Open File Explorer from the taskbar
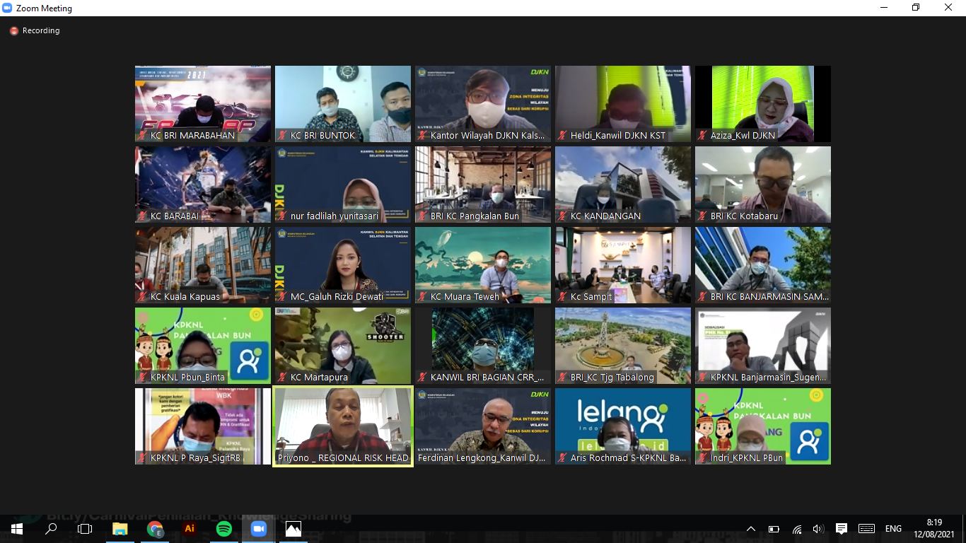The width and height of the screenshot is (966, 543). click(120, 529)
